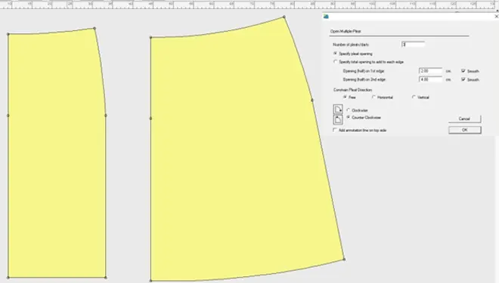Viewport: 499px width, 283px height.
Task: Click the clockwise rotation icon
Action: (x=338, y=109)
